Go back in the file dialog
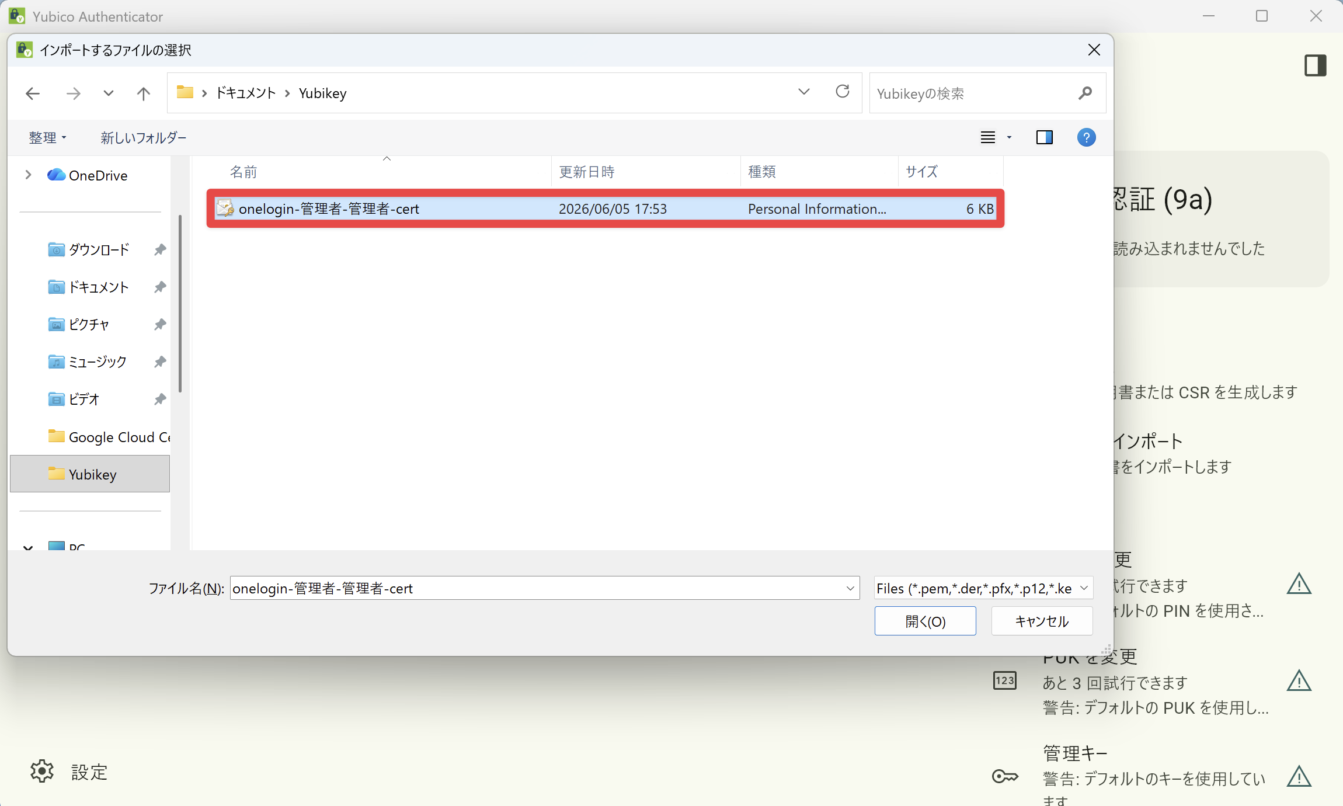The image size is (1343, 806). [x=33, y=93]
